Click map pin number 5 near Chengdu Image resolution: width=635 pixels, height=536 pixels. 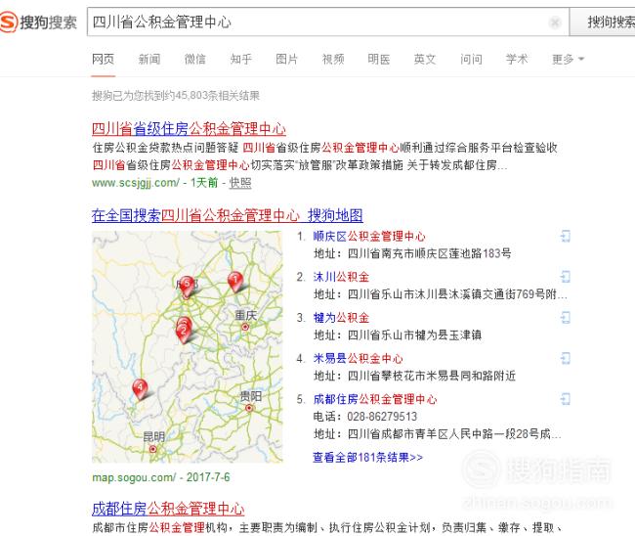(x=187, y=287)
